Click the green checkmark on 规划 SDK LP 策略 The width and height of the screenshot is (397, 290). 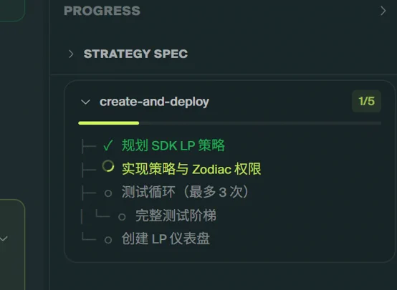pos(108,145)
